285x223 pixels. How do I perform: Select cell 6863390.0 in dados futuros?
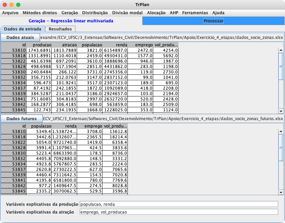pyautogui.click(x=64, y=153)
